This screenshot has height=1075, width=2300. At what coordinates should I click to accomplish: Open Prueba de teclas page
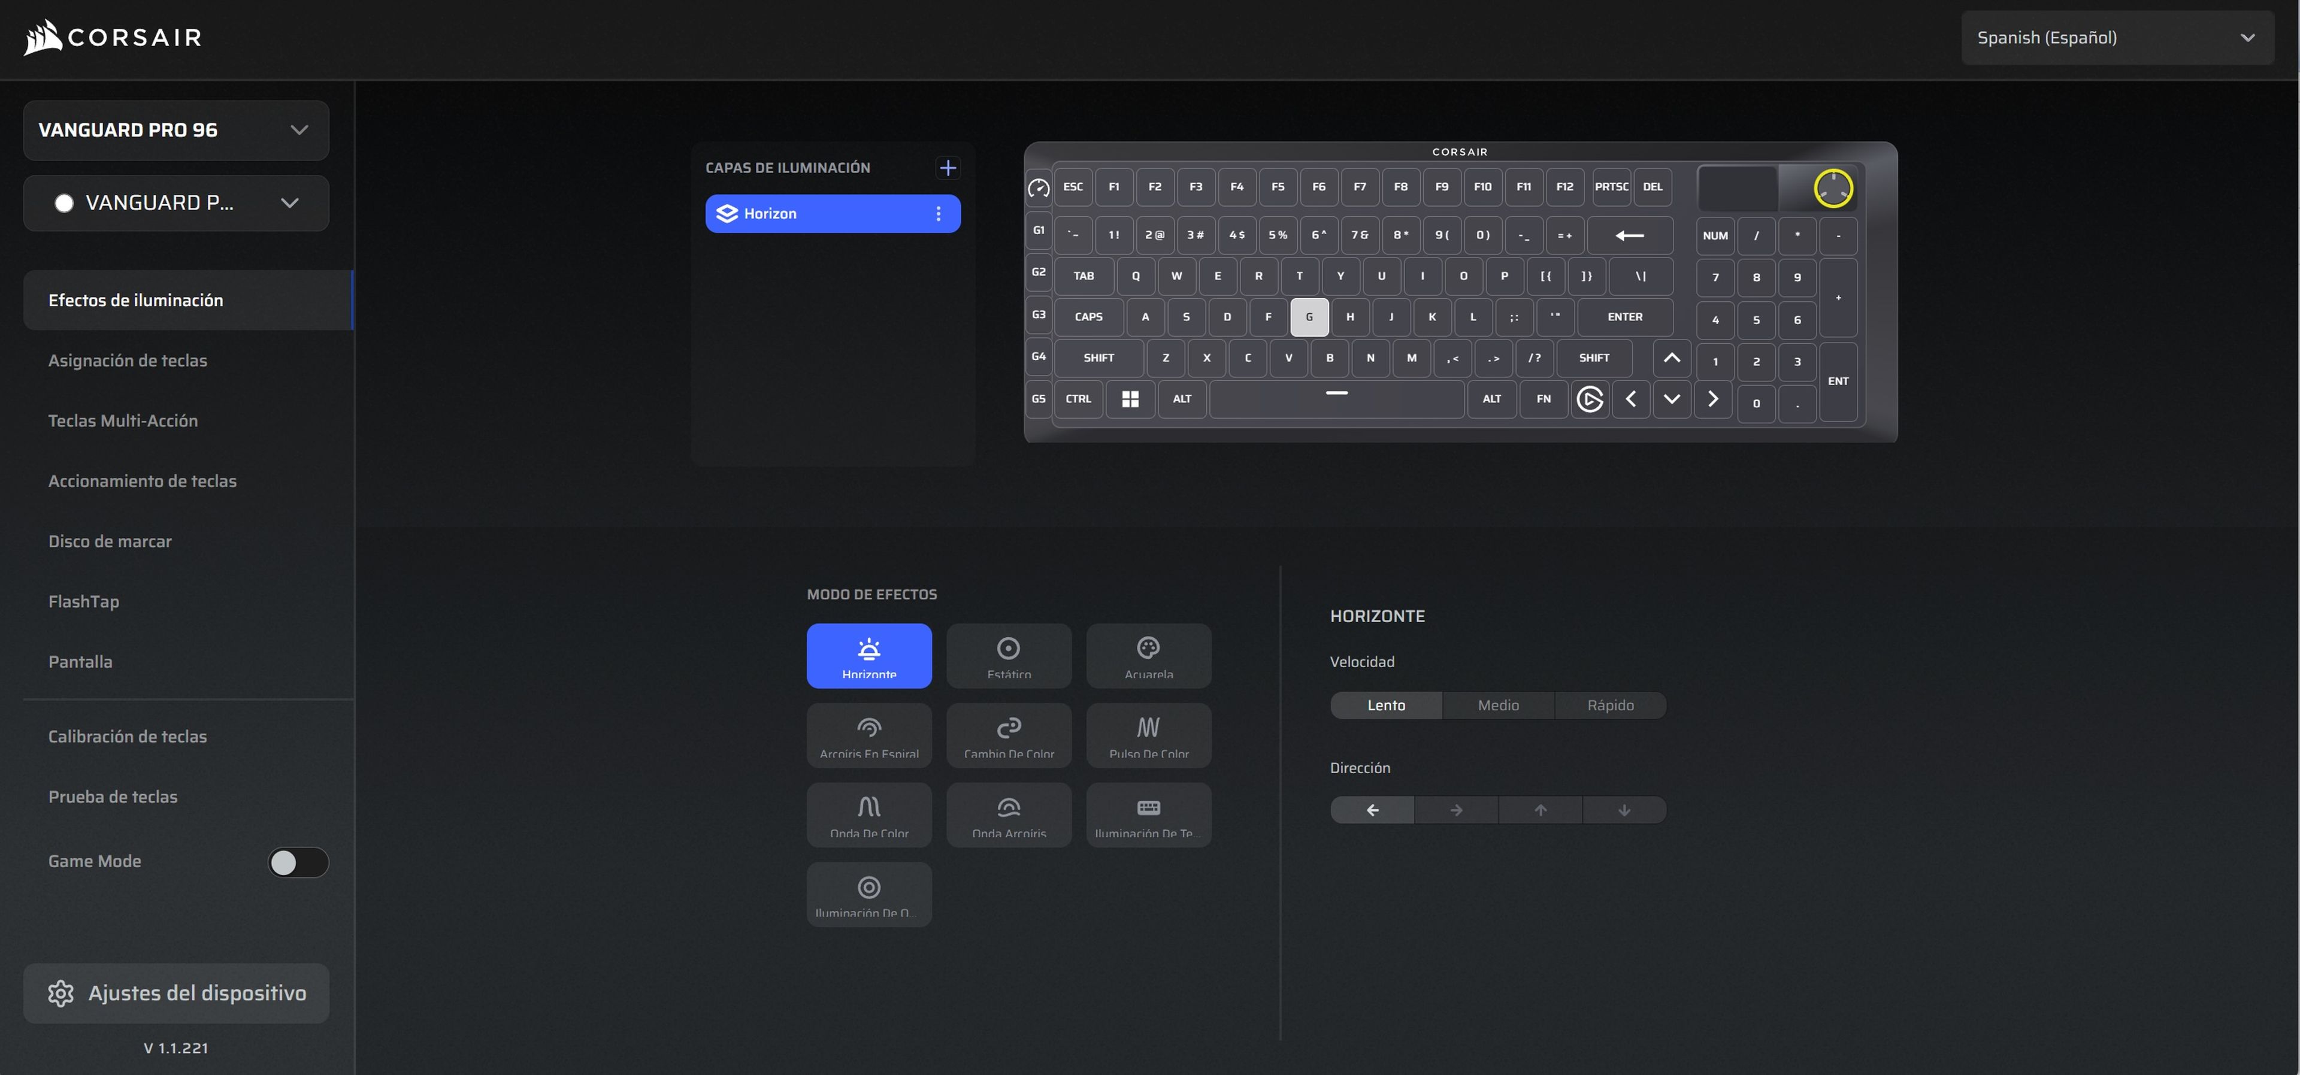coord(113,797)
